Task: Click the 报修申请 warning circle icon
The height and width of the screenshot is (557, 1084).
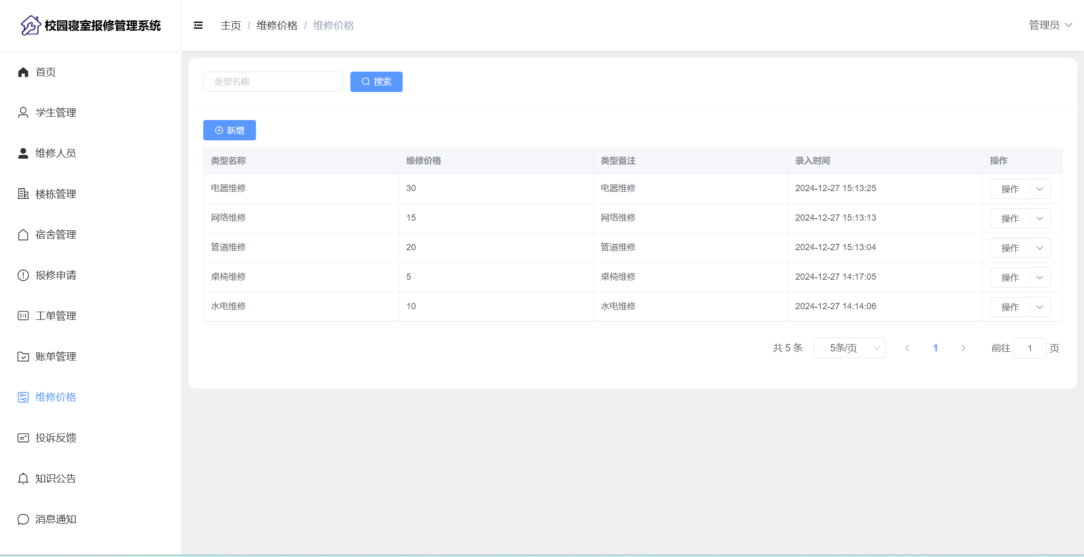Action: coord(23,275)
